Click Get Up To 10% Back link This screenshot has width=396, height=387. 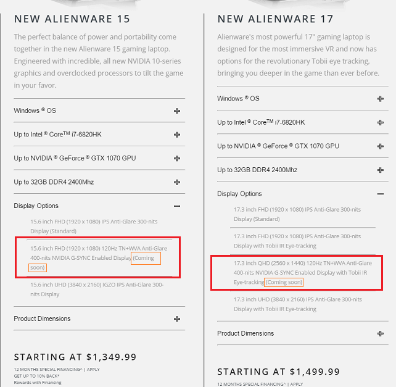[x=36, y=376]
